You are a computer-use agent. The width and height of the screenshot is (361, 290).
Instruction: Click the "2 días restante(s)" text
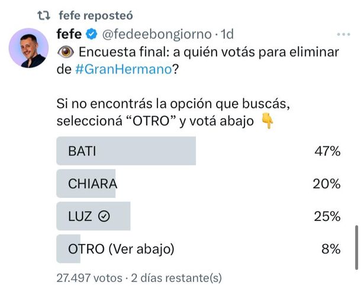point(176,277)
